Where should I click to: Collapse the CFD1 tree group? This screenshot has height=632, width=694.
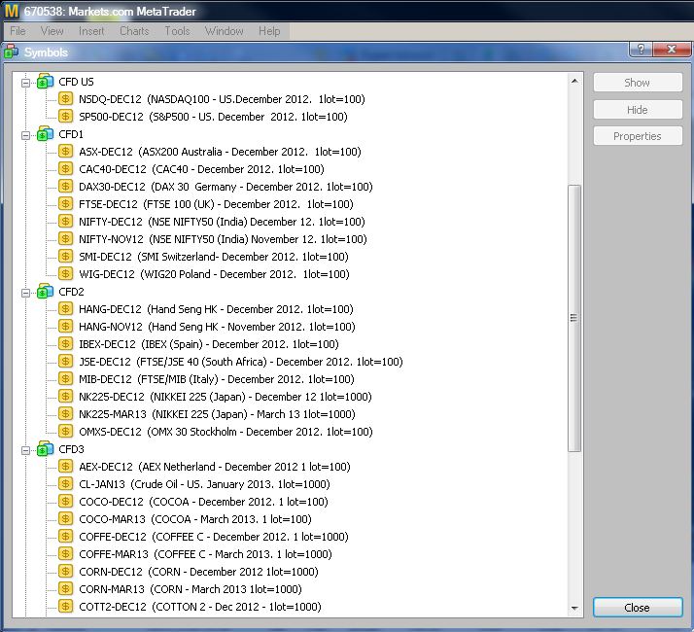click(25, 135)
